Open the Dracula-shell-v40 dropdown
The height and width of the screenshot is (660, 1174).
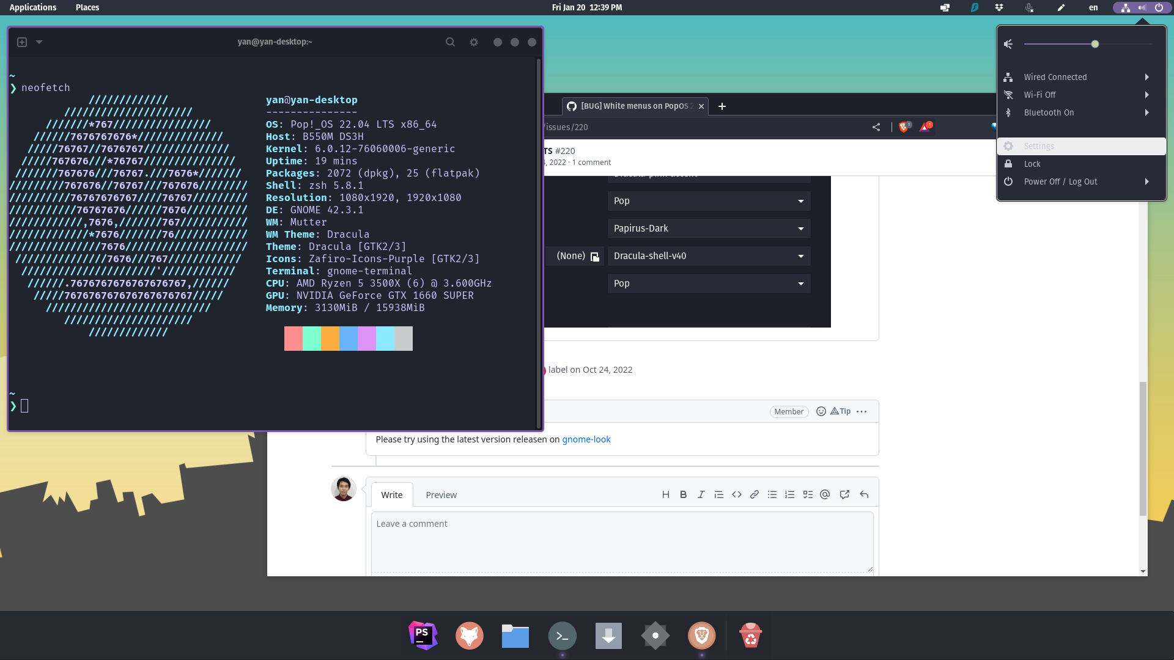tap(708, 255)
